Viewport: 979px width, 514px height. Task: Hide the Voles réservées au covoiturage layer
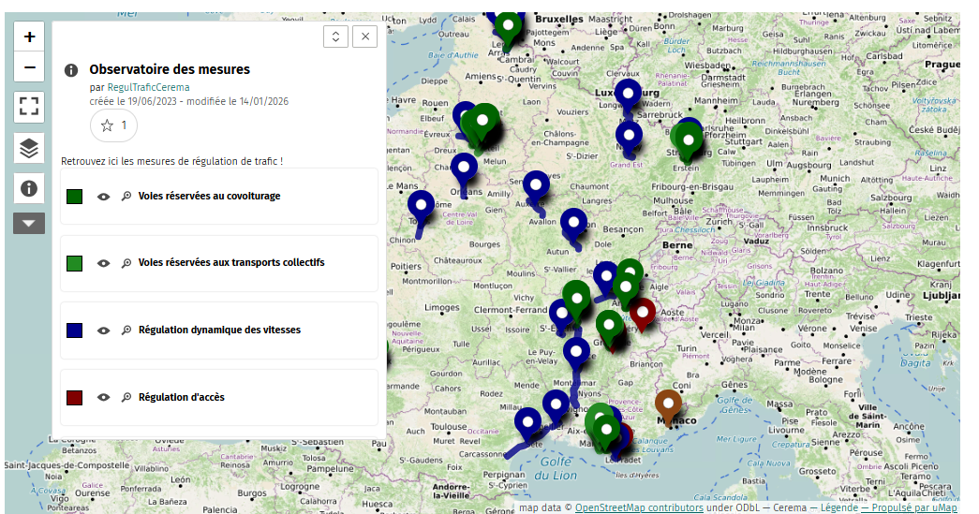tap(104, 197)
